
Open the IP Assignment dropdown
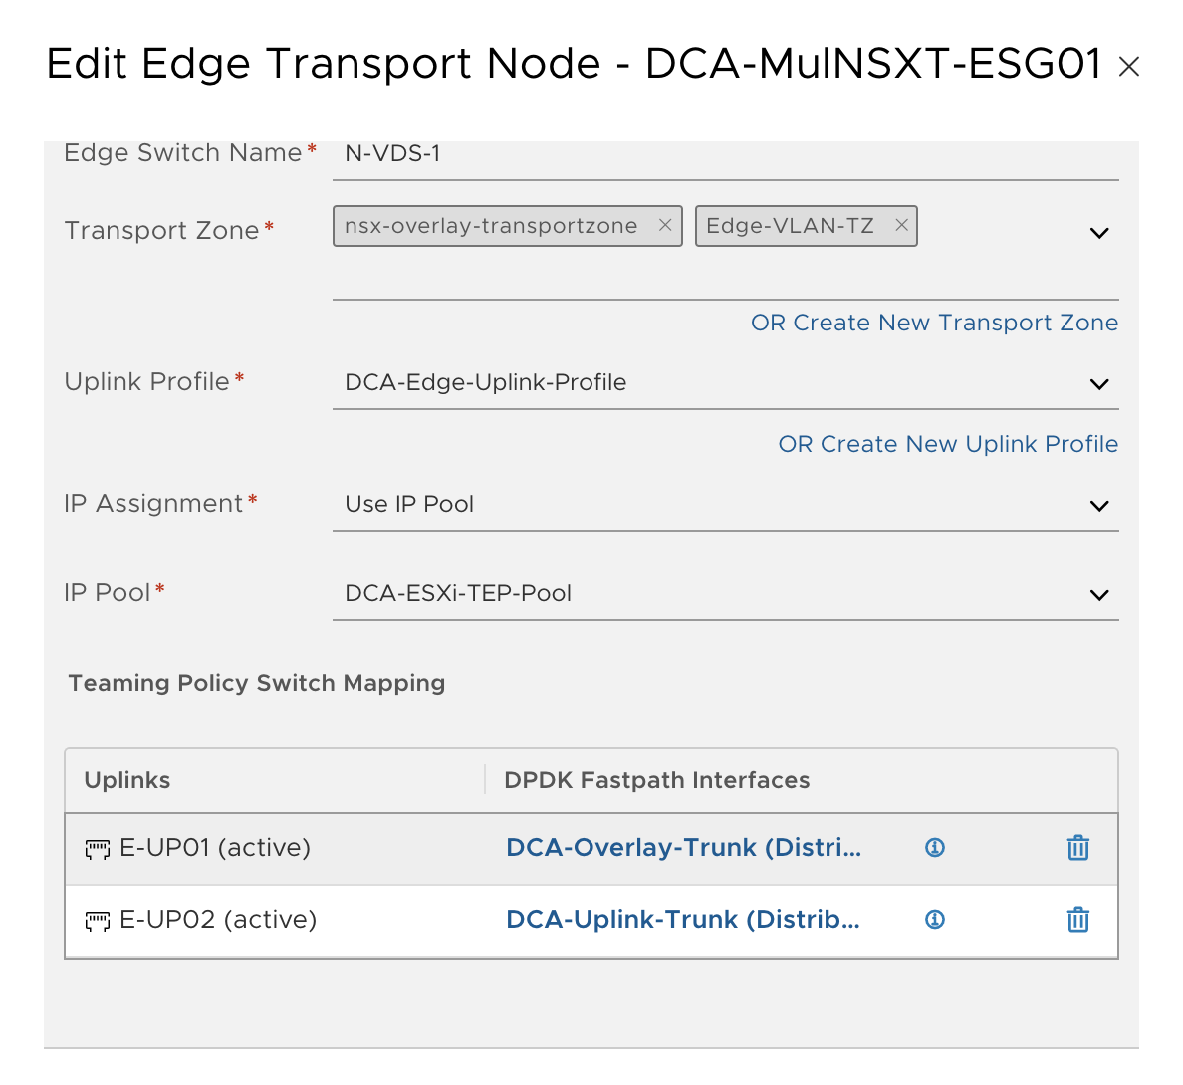1099,506
